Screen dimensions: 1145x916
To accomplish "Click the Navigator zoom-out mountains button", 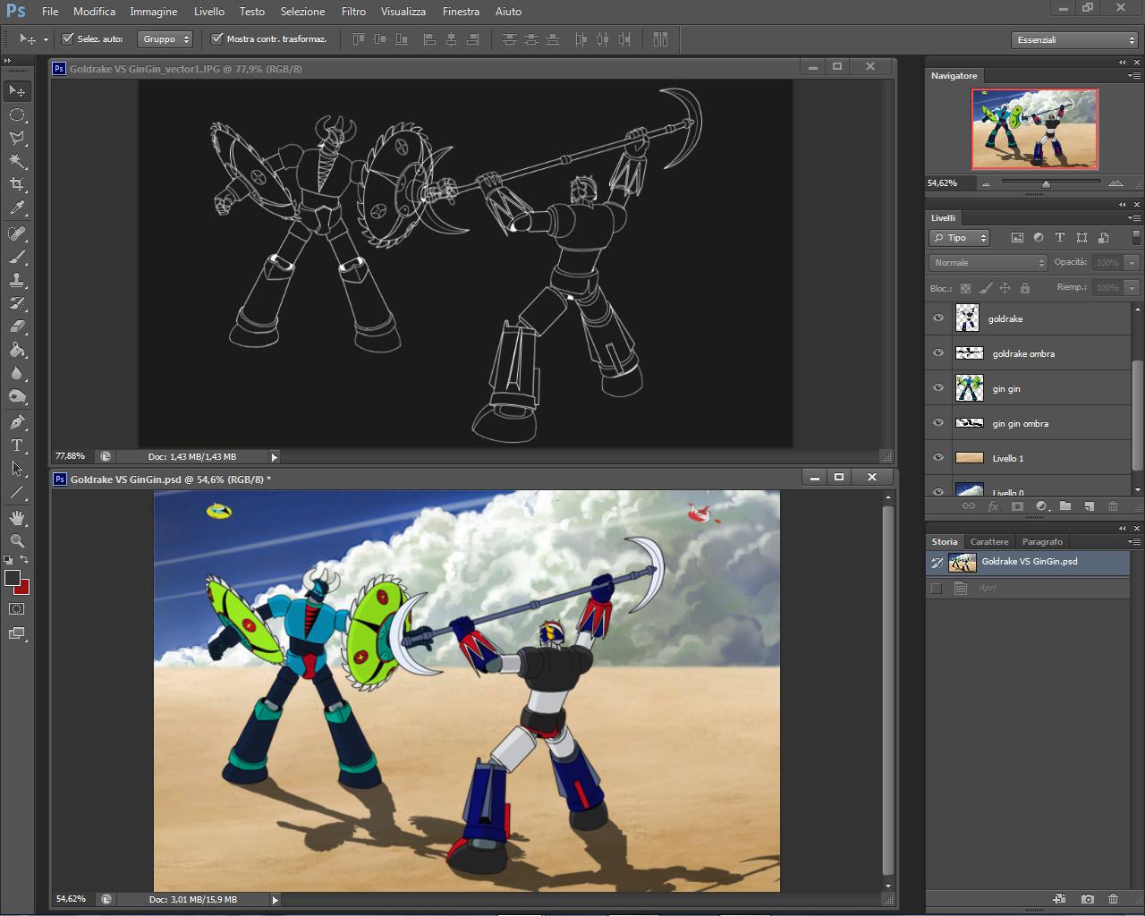I will click(986, 183).
